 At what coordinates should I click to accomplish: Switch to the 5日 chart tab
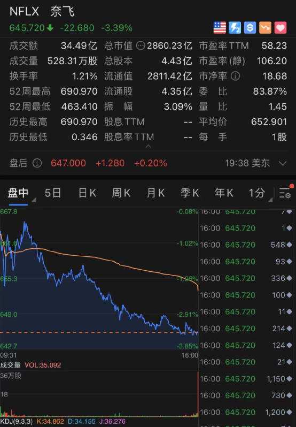click(53, 193)
